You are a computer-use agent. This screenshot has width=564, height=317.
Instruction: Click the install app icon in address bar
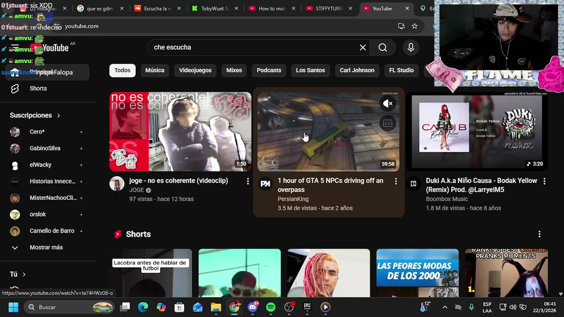coord(401,26)
